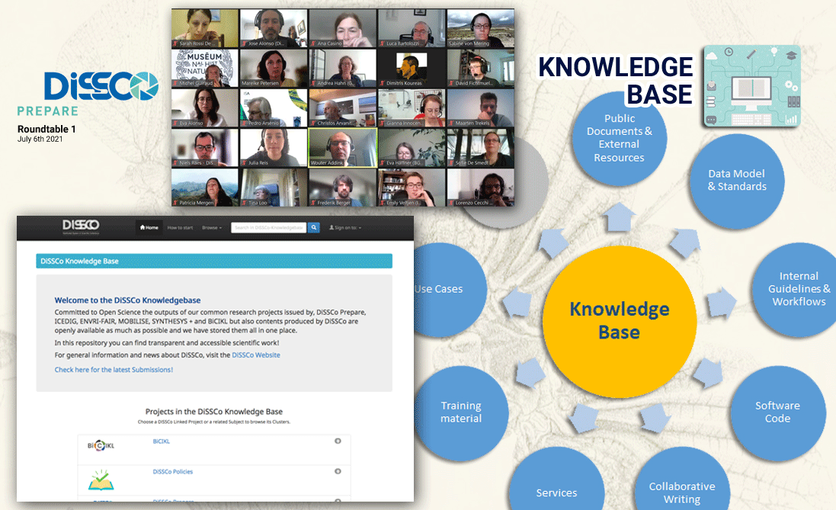Click the muted mic icon beside Luca Bartolozzi
Screen dimensions: 836x510
[383, 43]
